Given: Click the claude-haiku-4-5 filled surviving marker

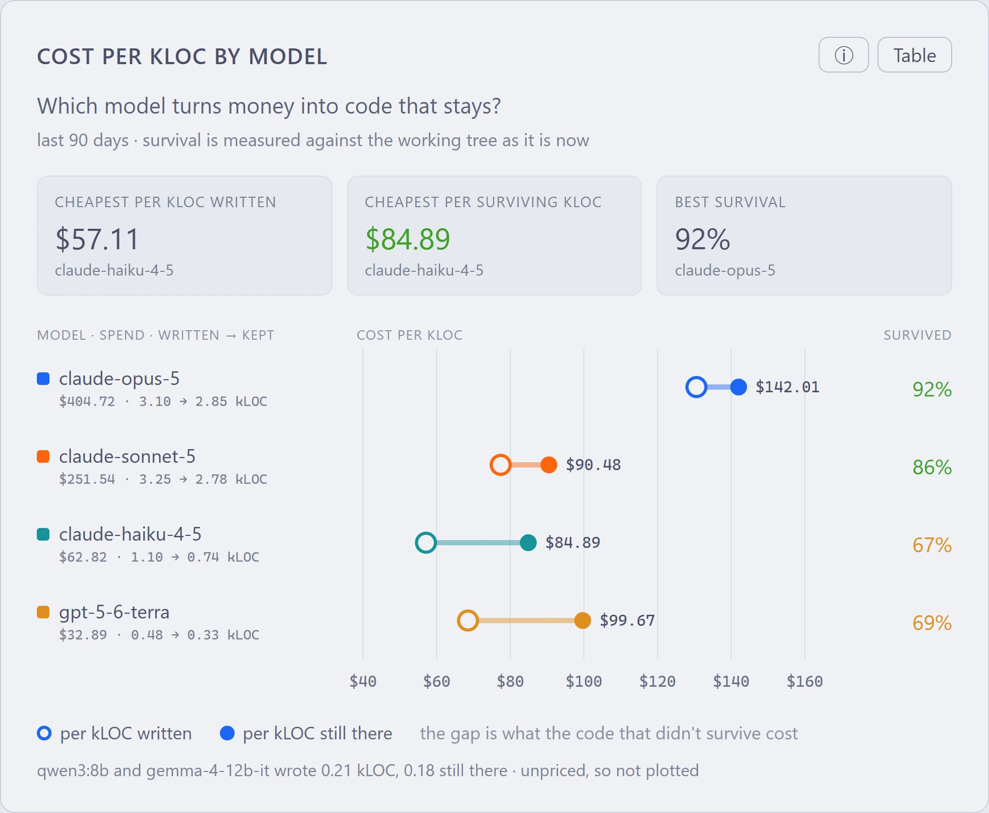Looking at the screenshot, I should pyautogui.click(x=528, y=543).
